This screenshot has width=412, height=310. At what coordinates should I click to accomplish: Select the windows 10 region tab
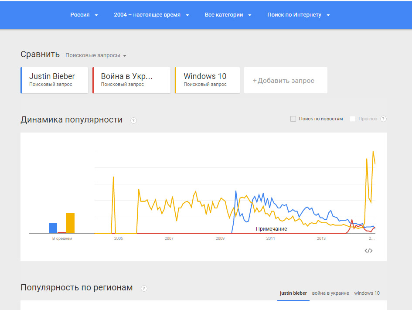pyautogui.click(x=367, y=293)
